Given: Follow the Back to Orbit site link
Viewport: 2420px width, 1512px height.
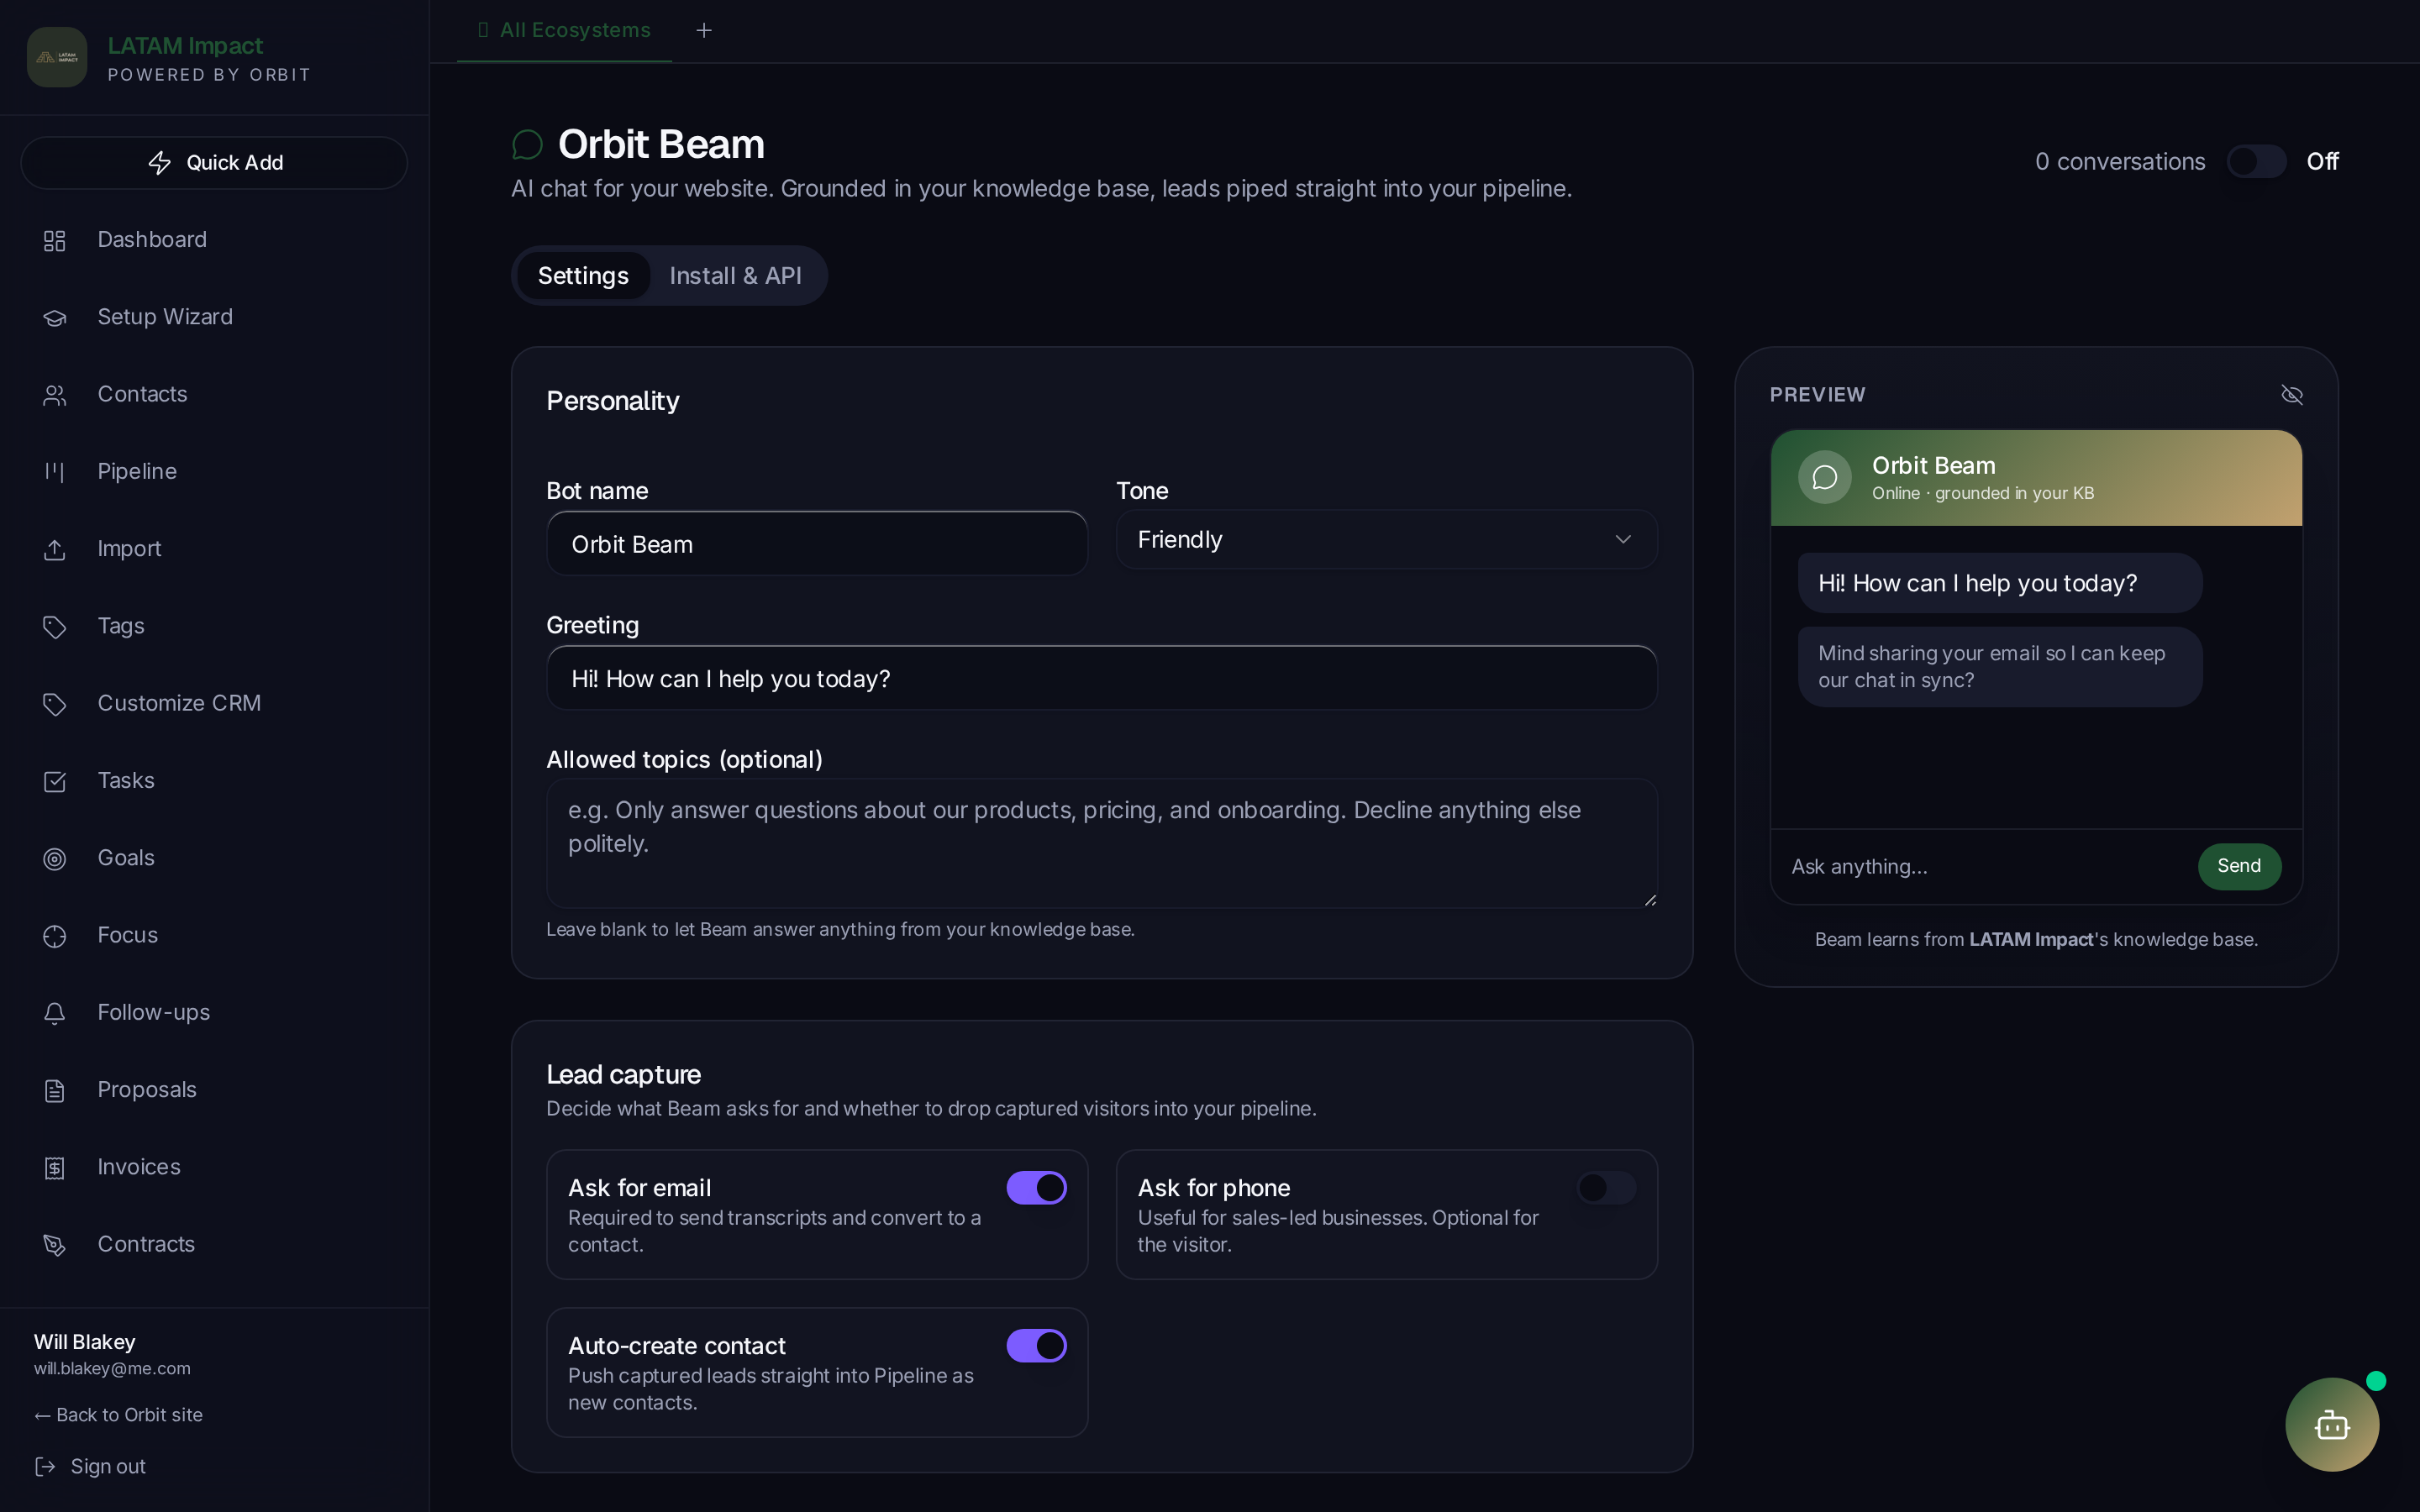Looking at the screenshot, I should (x=118, y=1415).
